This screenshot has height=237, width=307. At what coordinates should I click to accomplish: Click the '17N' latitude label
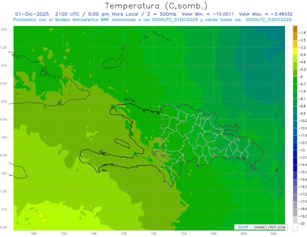click(4, 209)
